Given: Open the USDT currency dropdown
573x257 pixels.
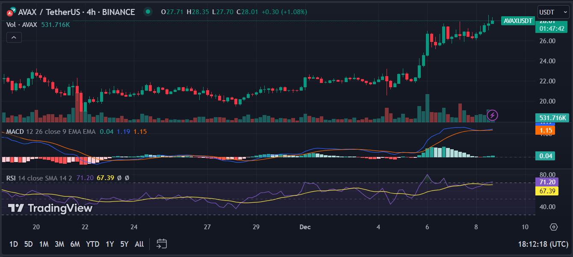Looking at the screenshot, I should (552, 12).
